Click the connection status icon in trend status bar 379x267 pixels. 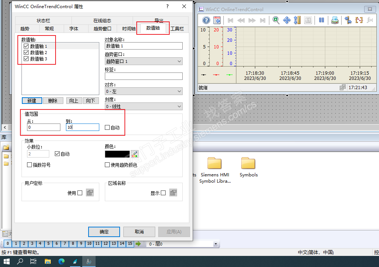click(342, 87)
